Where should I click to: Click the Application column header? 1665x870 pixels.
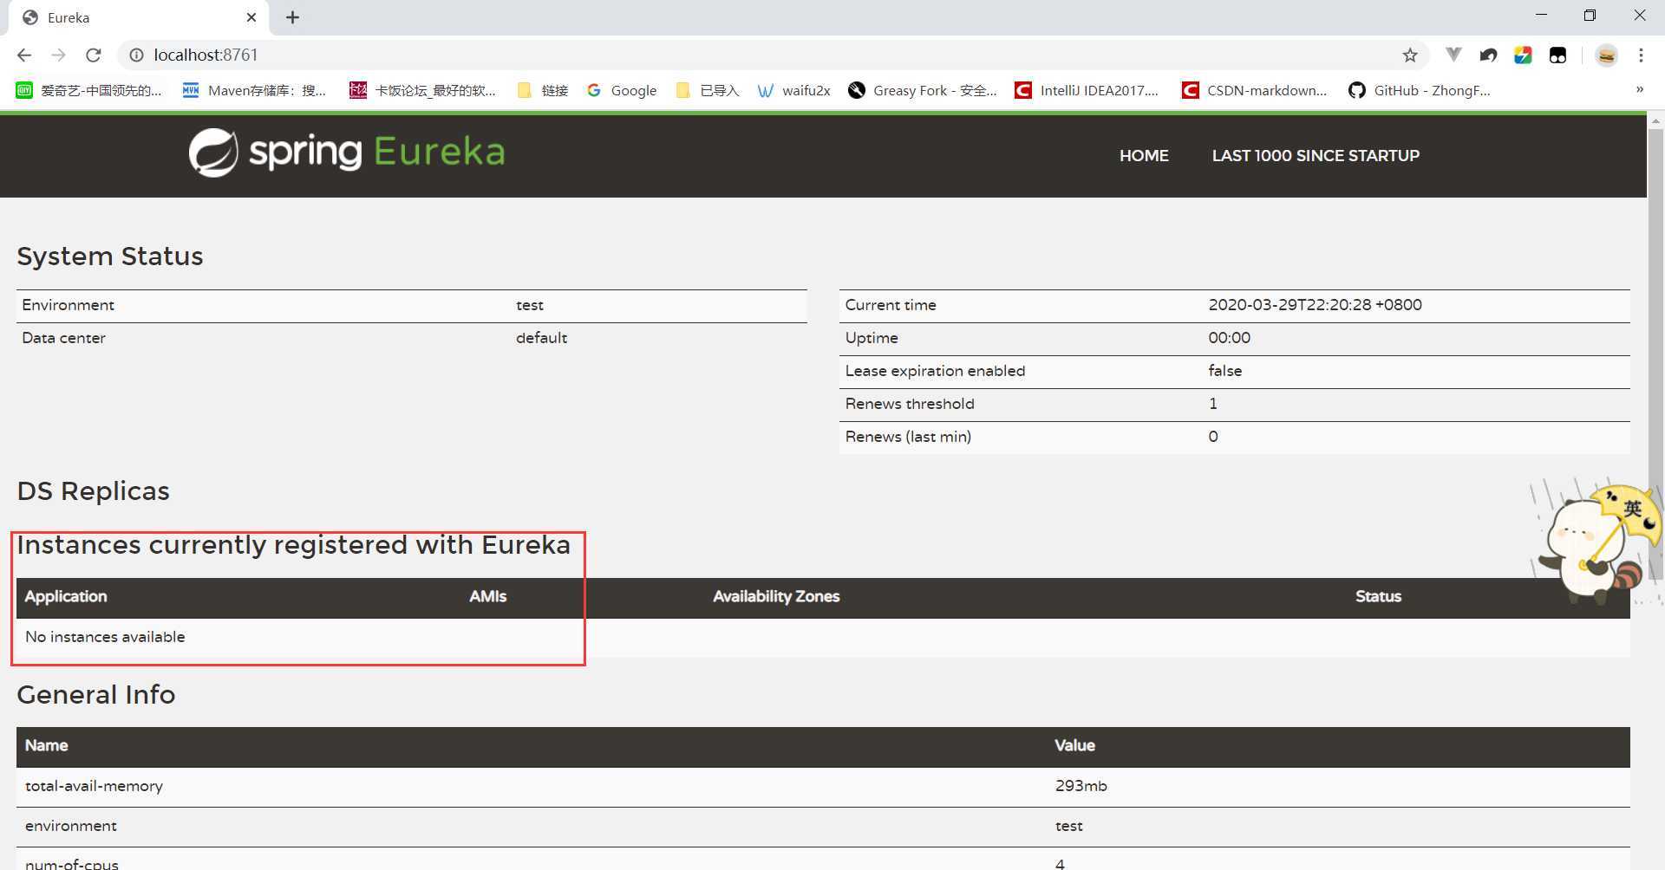[x=66, y=596]
